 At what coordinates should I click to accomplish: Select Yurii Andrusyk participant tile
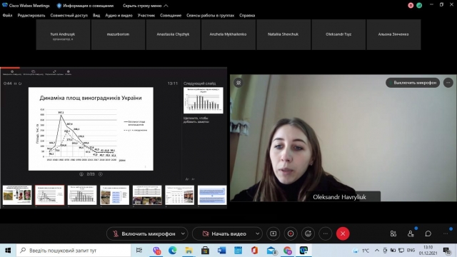(x=63, y=35)
